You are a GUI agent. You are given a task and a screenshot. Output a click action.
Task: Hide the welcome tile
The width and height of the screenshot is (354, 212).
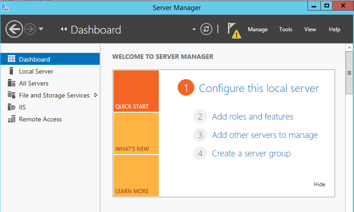319,184
